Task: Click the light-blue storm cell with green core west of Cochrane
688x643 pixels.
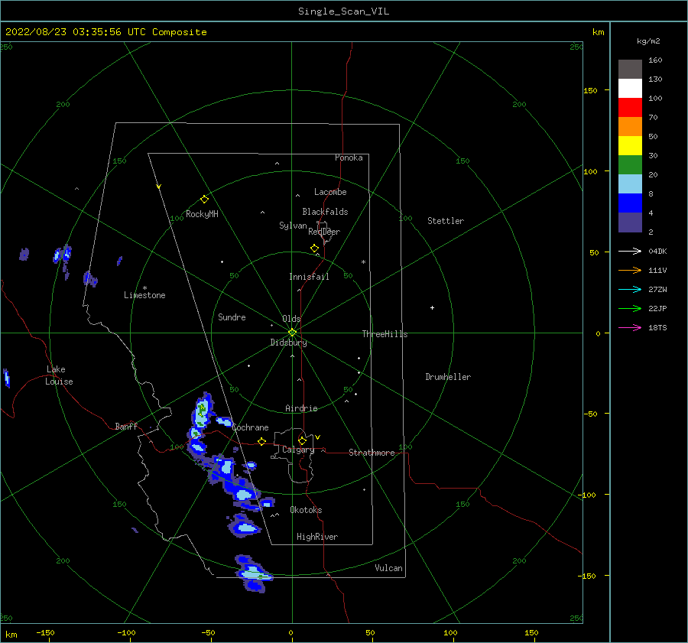Action: 203,411
